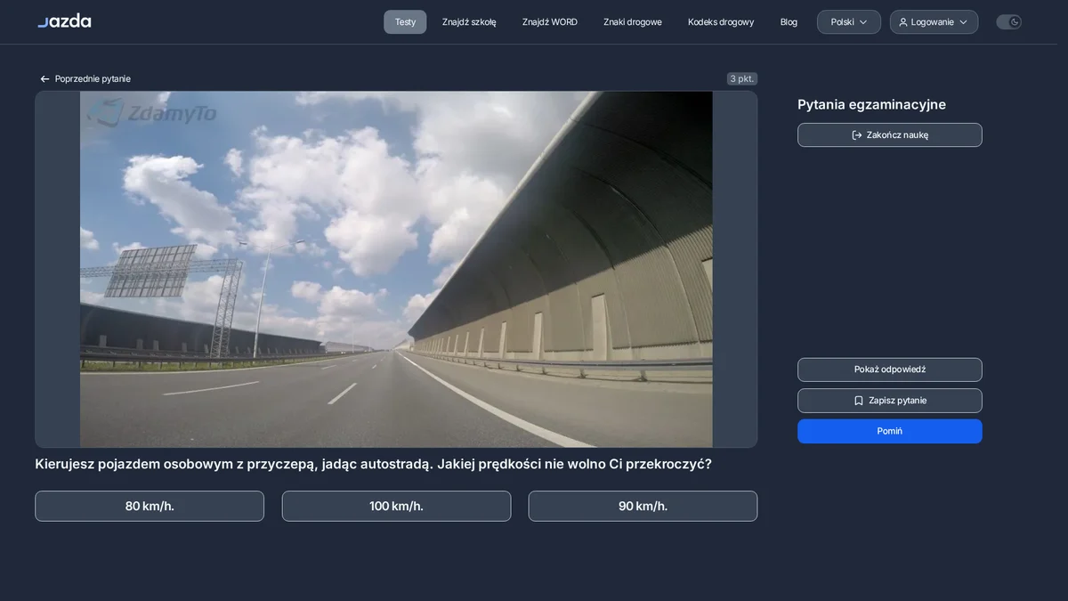Click the 3 pkt. points badge
This screenshot has height=601, width=1068.
tap(742, 78)
